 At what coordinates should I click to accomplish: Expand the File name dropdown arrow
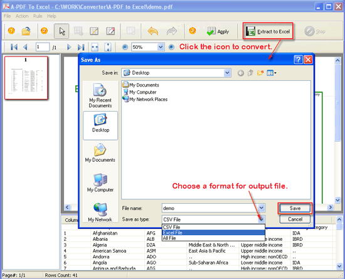pos(262,208)
